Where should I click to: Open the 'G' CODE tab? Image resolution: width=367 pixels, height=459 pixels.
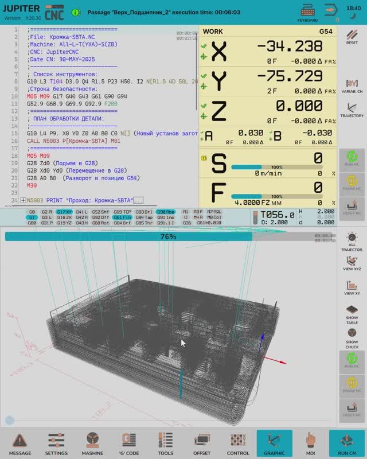[x=129, y=444]
